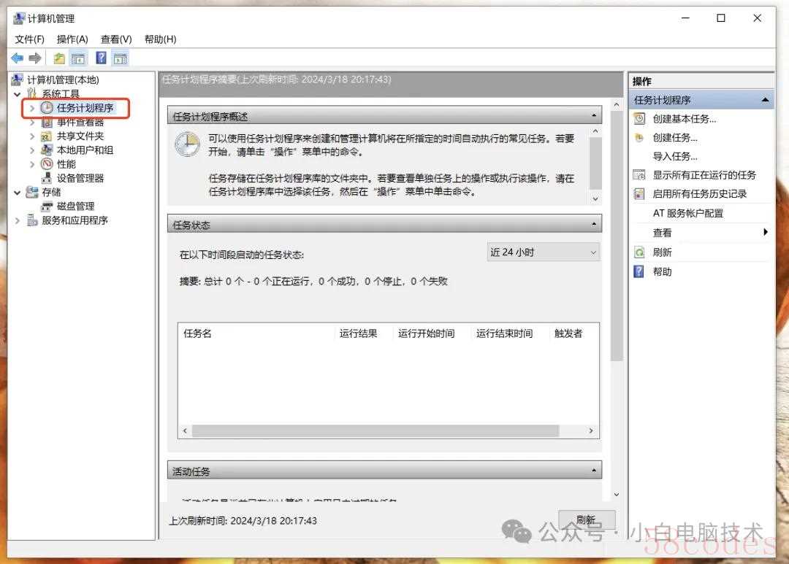Viewport: 789px width, 564px height.
Task: Expand the 服务和应用程序 tree node
Action: point(17,220)
